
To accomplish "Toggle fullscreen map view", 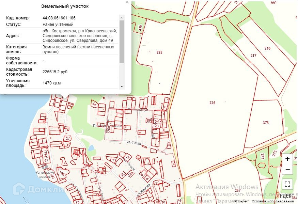I will click(x=287, y=184).
